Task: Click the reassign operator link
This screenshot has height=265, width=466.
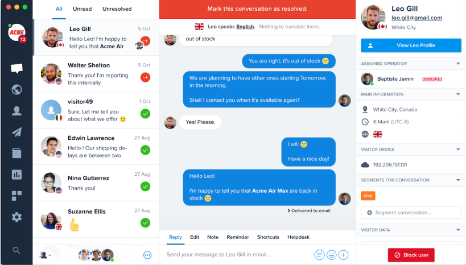Action: [x=432, y=78]
